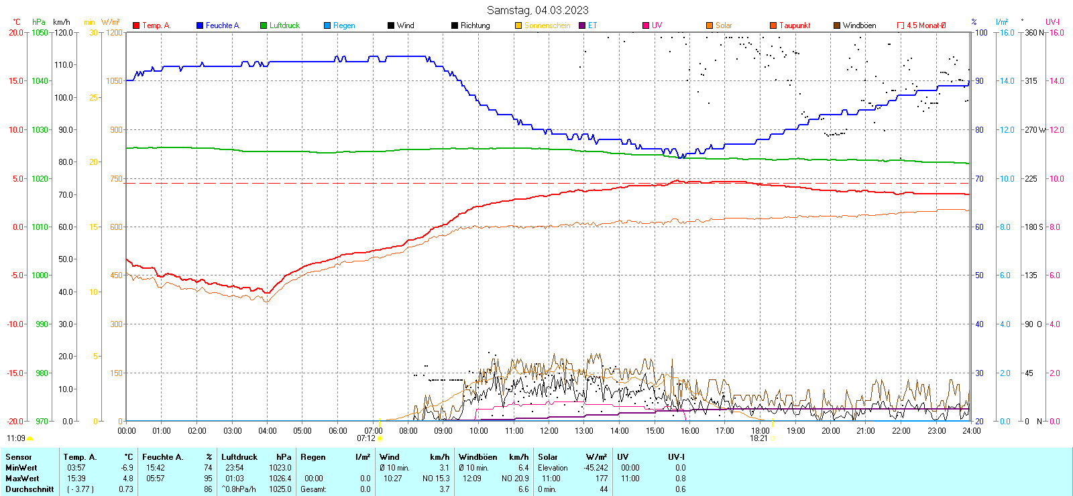Screen dimensions: 1073x496
Task: Click the Solar legend label
Action: click(724, 25)
